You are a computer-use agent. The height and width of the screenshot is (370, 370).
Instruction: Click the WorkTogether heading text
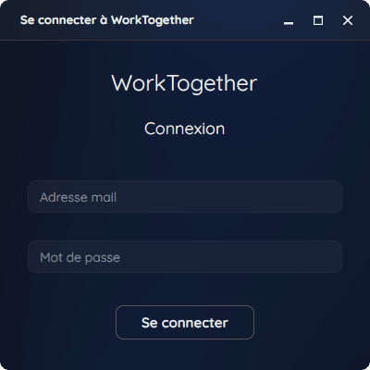pos(184,84)
